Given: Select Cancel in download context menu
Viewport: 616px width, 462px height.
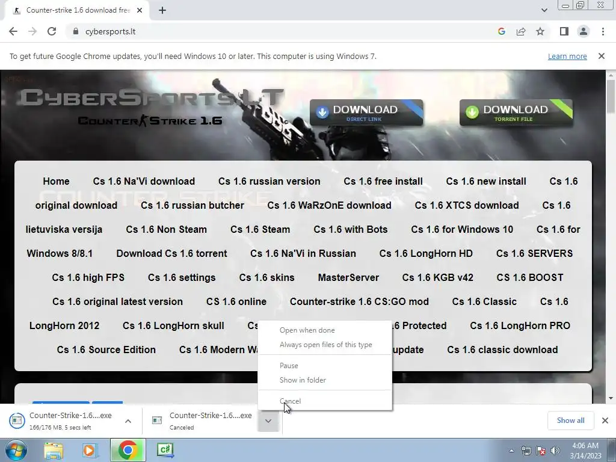Looking at the screenshot, I should (x=325, y=401).
